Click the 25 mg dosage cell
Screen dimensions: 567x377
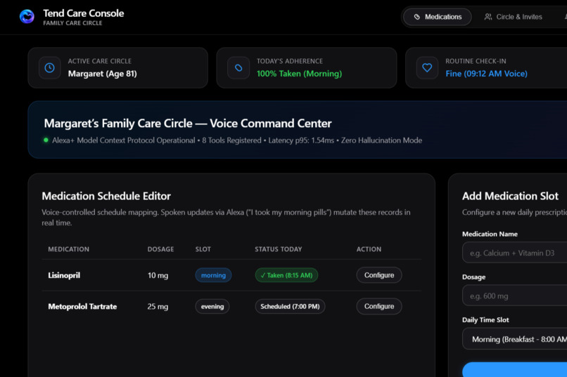tap(158, 306)
